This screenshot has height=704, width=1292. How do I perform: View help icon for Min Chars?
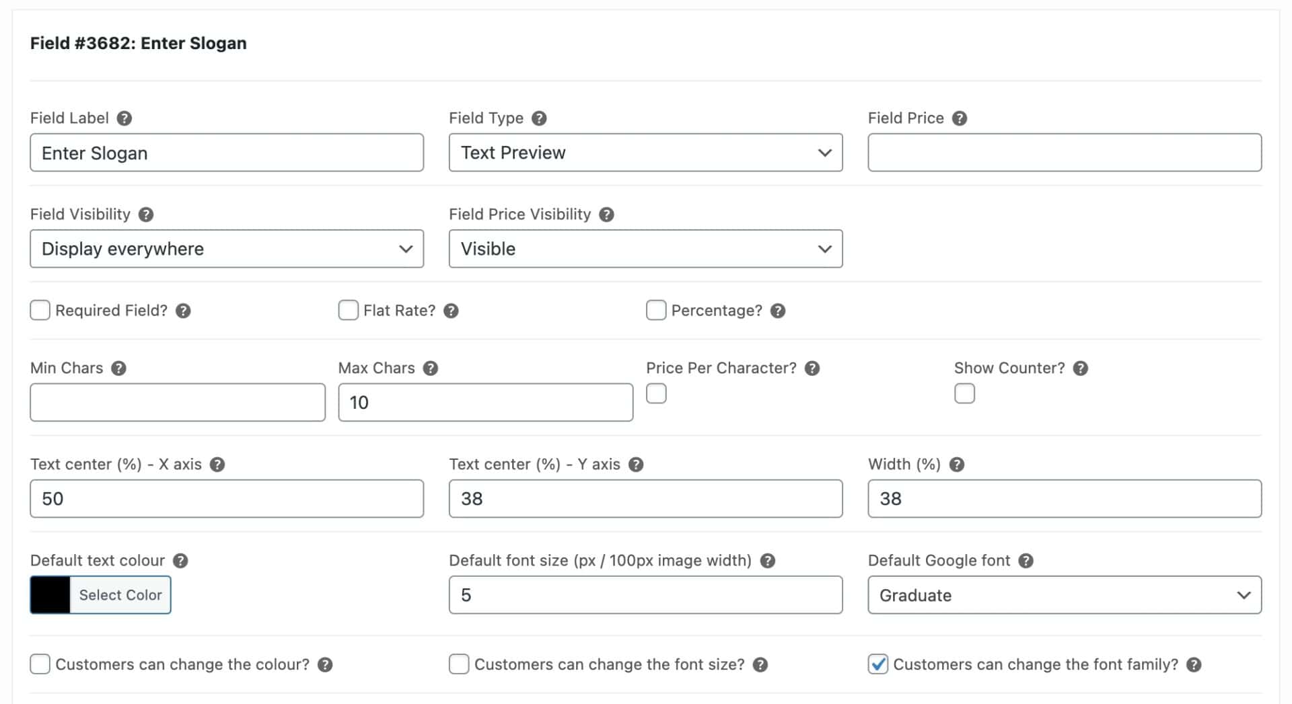click(118, 368)
